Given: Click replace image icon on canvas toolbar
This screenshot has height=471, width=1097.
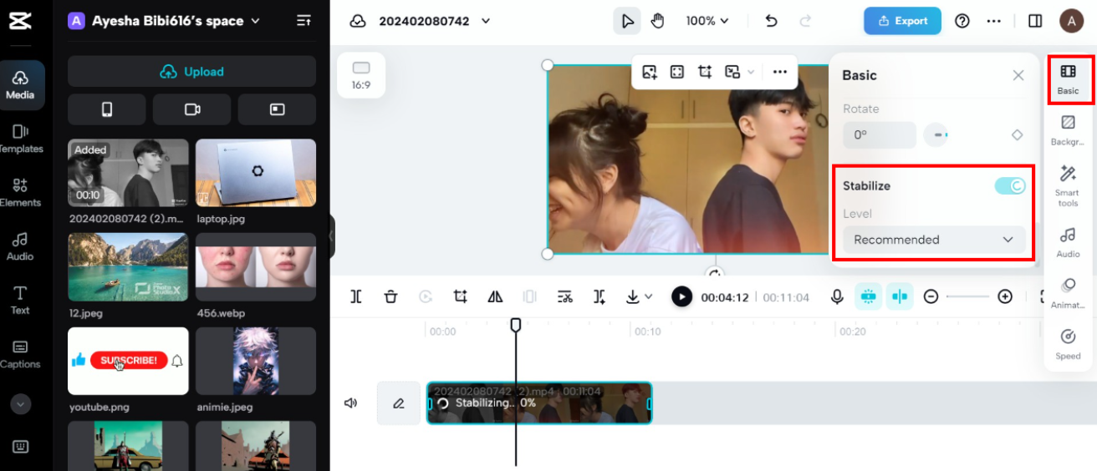Looking at the screenshot, I should (650, 72).
